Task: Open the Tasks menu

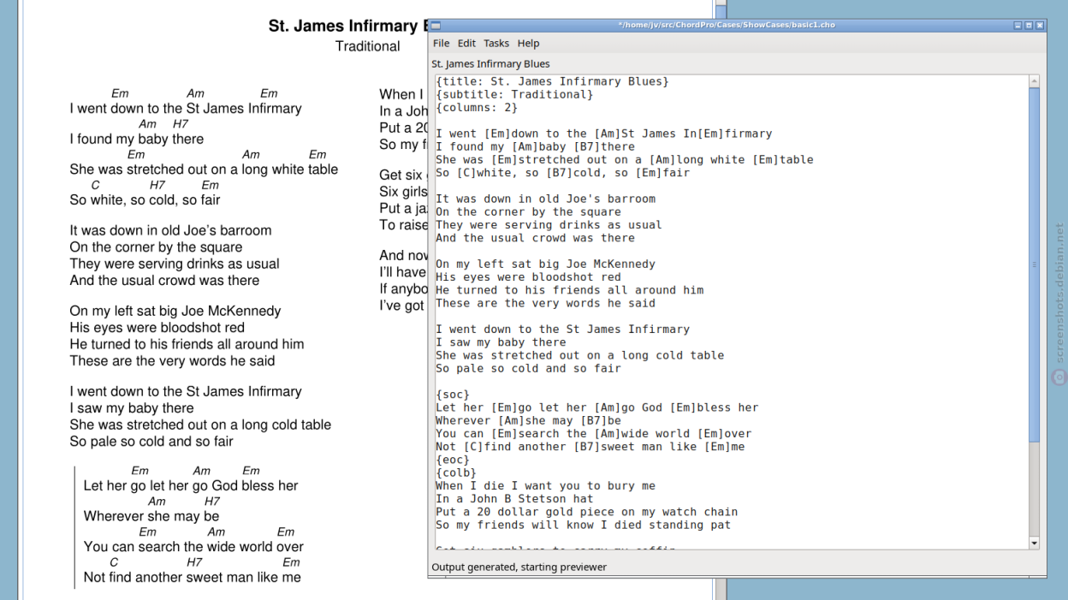Action: pyautogui.click(x=496, y=44)
